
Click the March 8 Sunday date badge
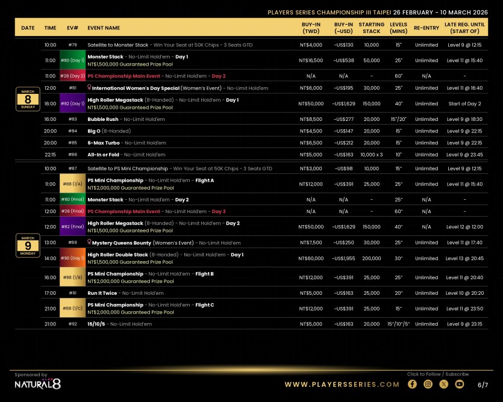[28, 99]
